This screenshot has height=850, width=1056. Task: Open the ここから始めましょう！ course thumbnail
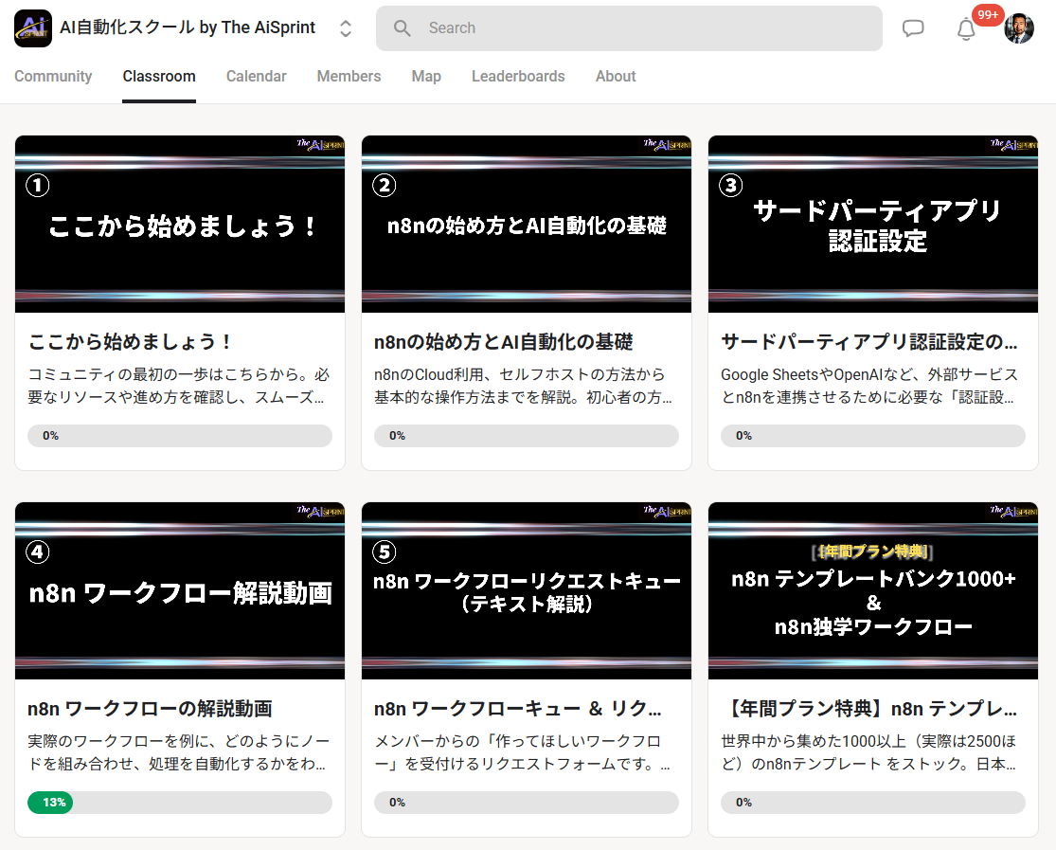180,224
